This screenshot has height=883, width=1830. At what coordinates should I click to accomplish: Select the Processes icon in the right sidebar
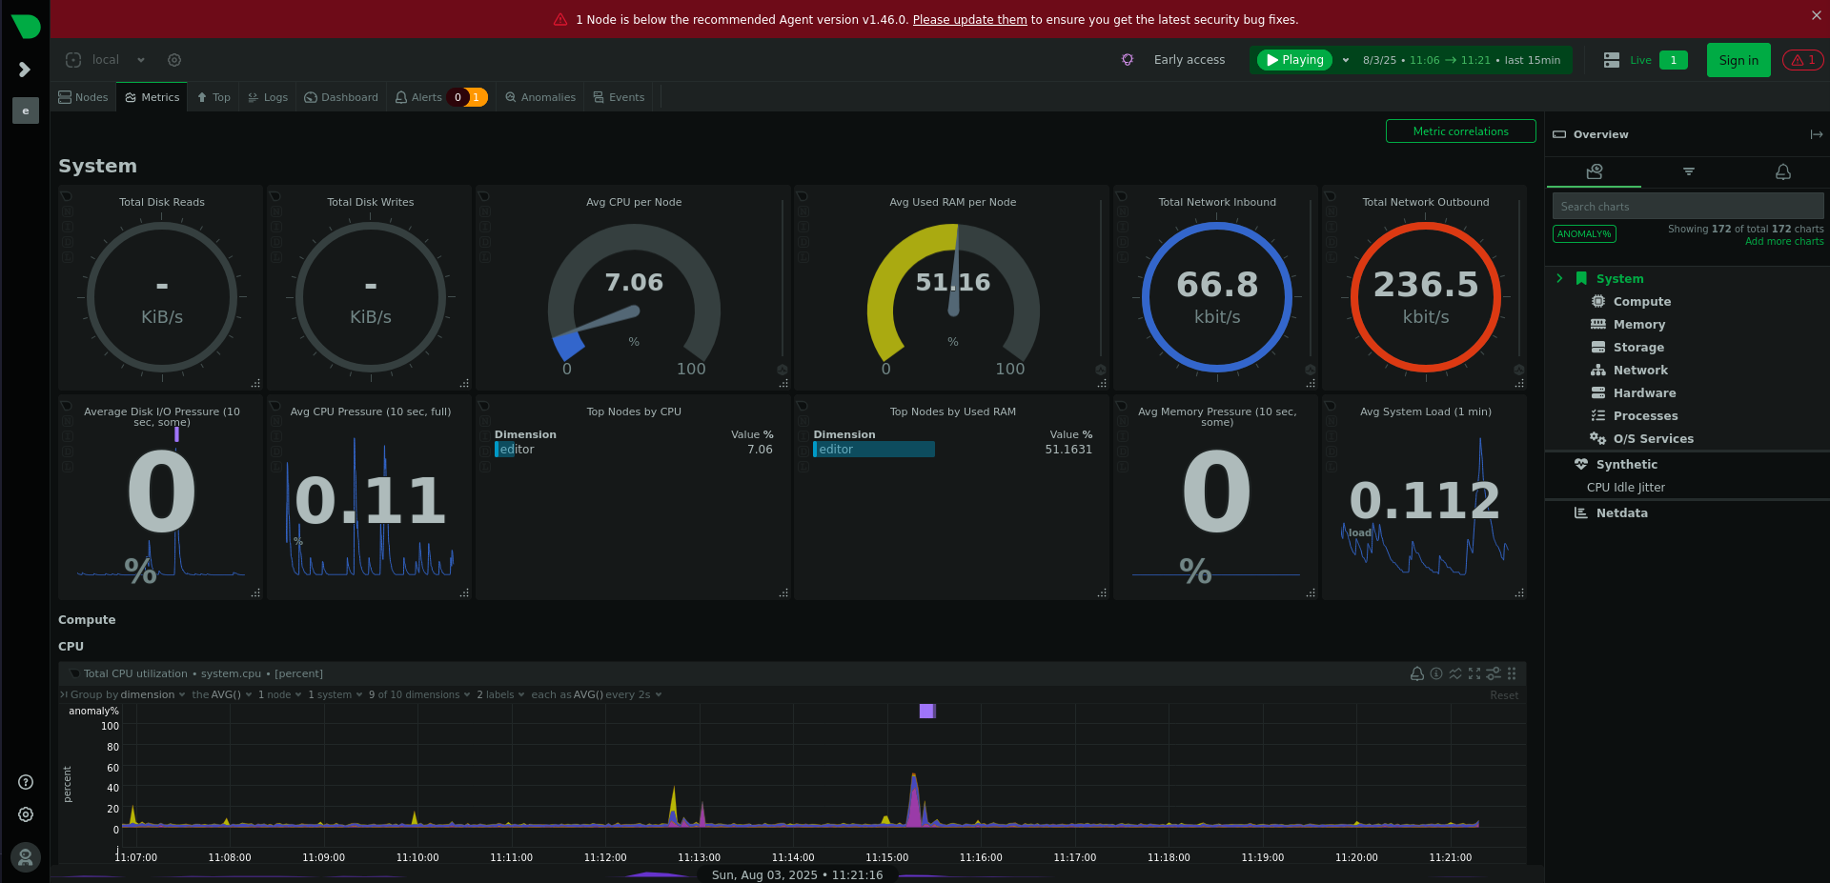coord(1598,415)
